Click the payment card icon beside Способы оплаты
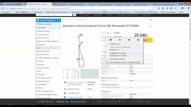Viewport: 191px width, 107px height. click(x=65, y=93)
